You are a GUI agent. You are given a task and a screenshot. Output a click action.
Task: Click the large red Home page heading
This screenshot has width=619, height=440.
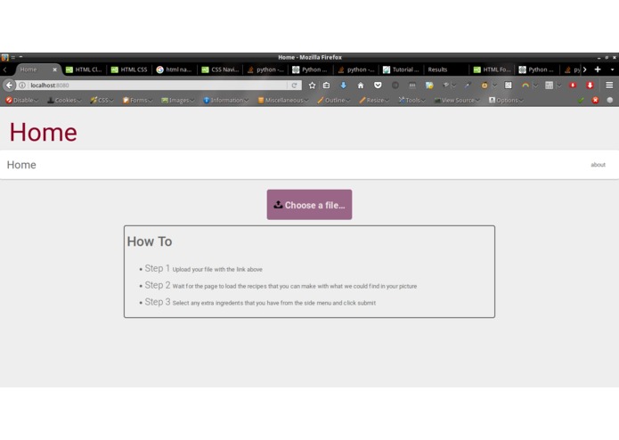tap(44, 132)
